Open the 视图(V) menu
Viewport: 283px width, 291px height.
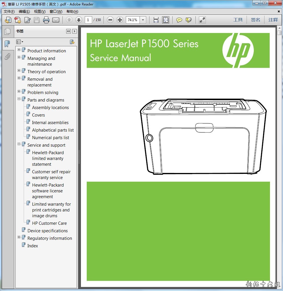click(40, 12)
